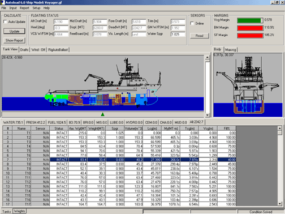Click the Autoload application icon in title bar
Viewport: 285px width, 214px height.
pos(2,2)
